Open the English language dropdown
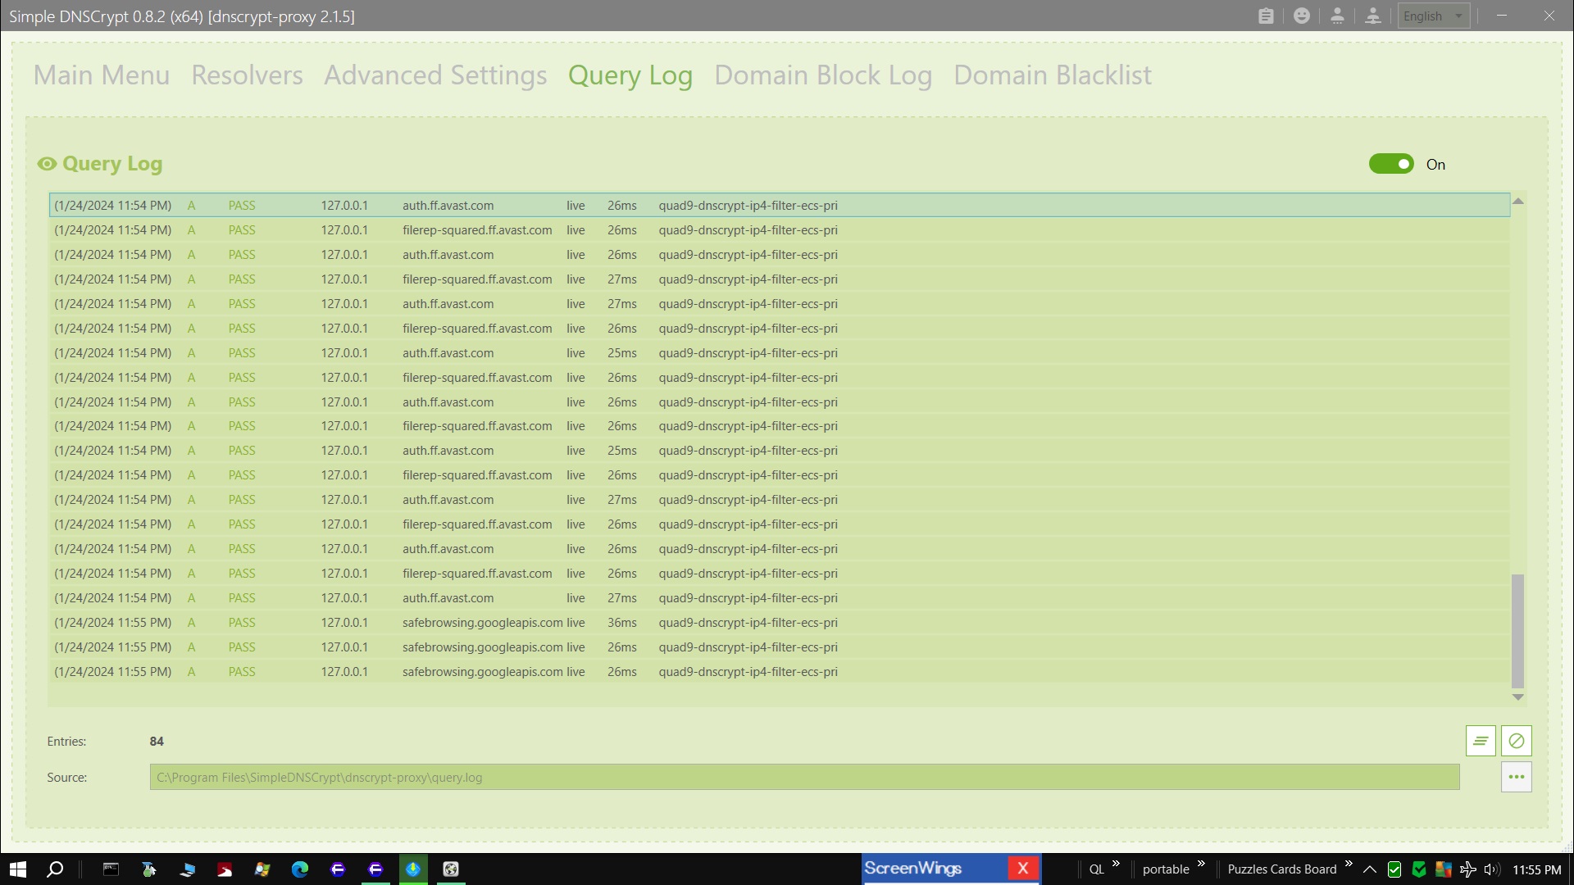The height and width of the screenshot is (885, 1574). pos(1433,16)
